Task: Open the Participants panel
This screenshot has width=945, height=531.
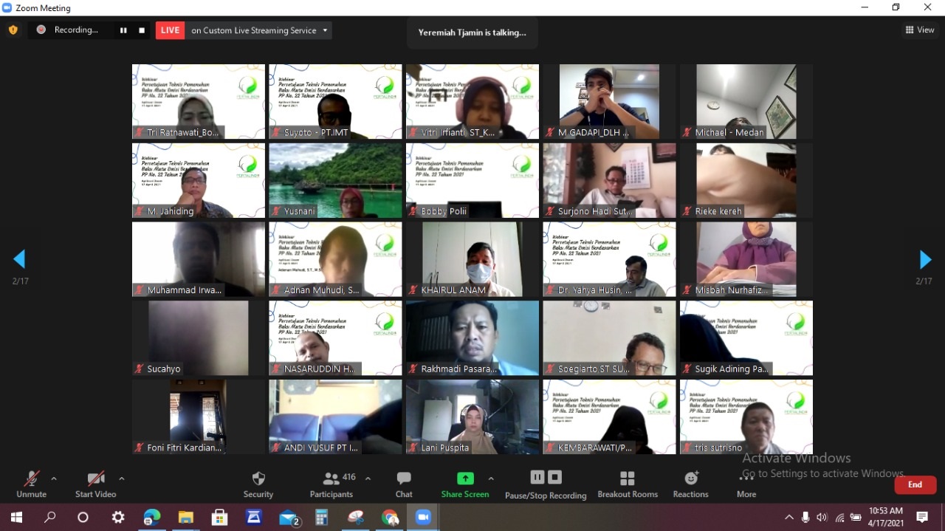Action: pos(331,479)
